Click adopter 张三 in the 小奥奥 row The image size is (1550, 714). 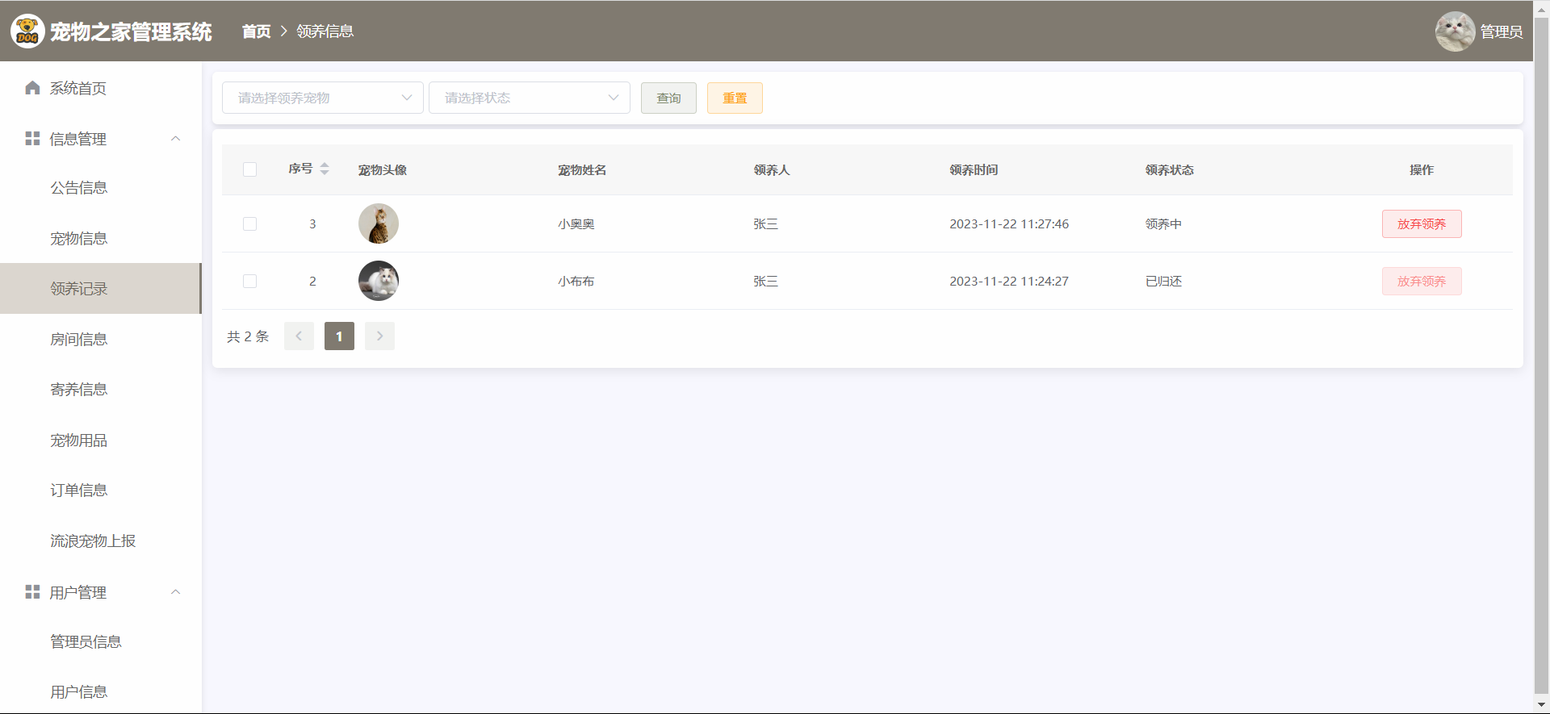click(x=765, y=223)
